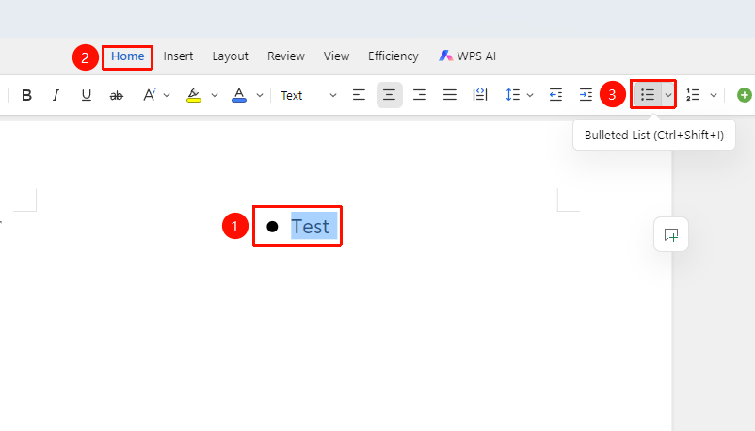Select center alignment
Screen dimensions: 755x431
coord(390,95)
